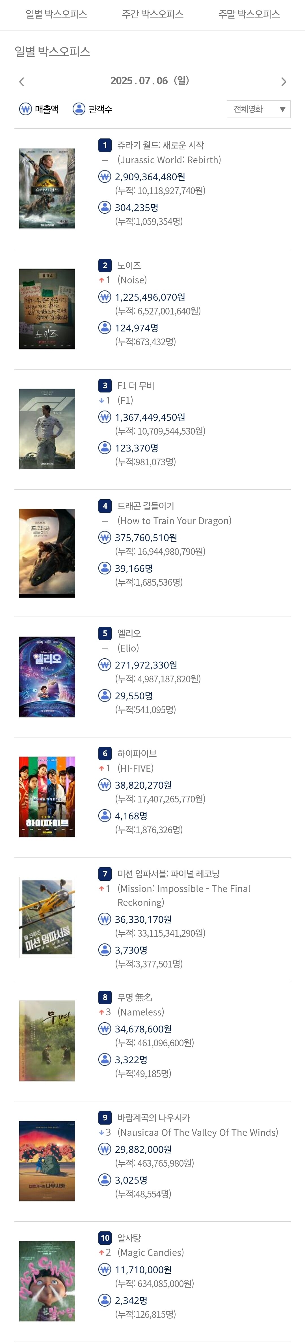Click won icon beside F1 revenue 1,367,449,450원
Screen dimensions: 305x1343
[105, 417]
